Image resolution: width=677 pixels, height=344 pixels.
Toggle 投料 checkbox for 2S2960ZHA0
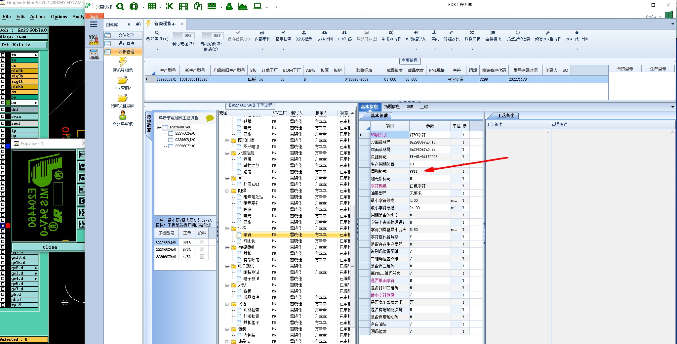click(202, 257)
